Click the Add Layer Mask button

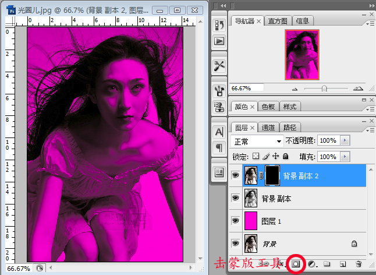pyautogui.click(x=296, y=264)
